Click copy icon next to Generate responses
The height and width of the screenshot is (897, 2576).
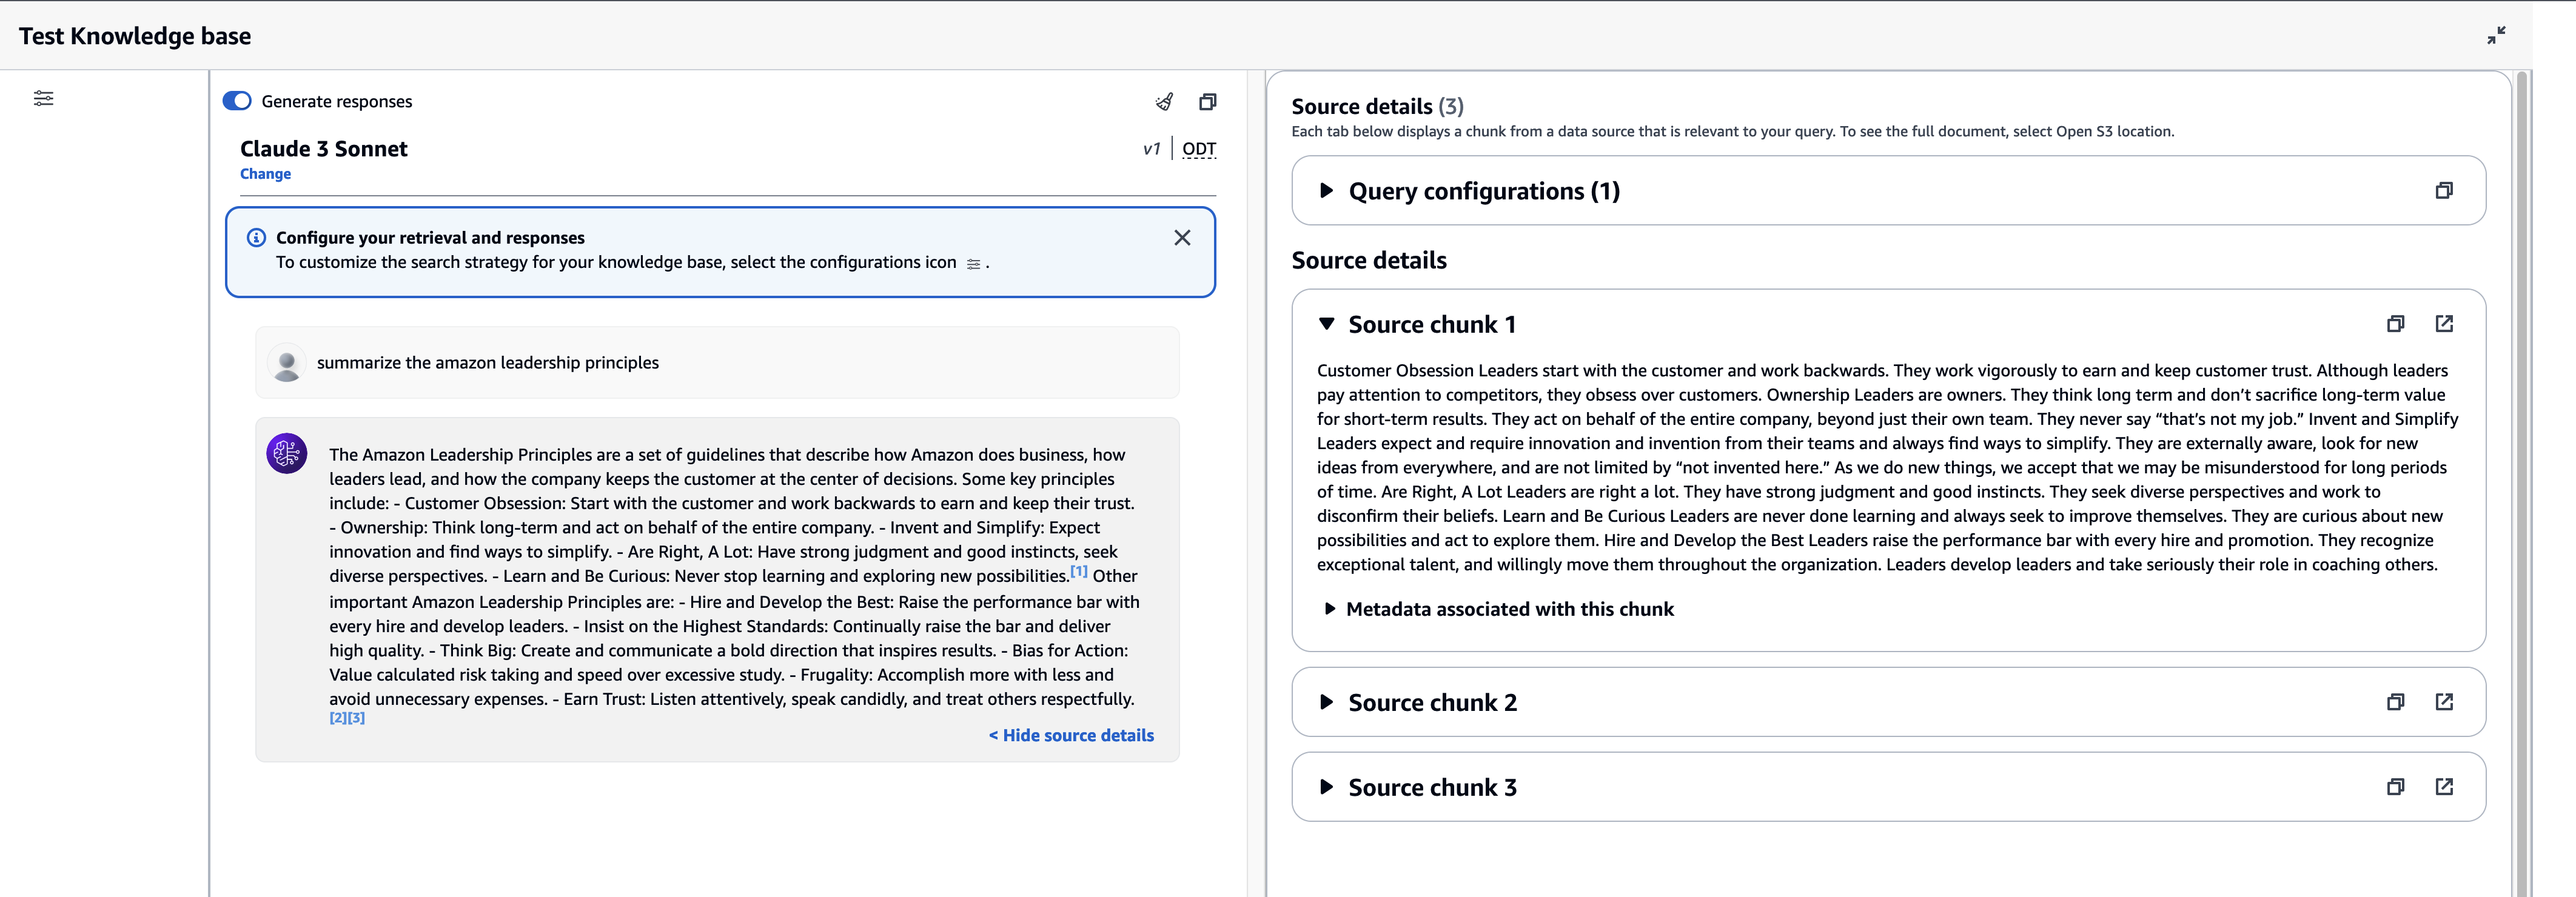click(1207, 102)
